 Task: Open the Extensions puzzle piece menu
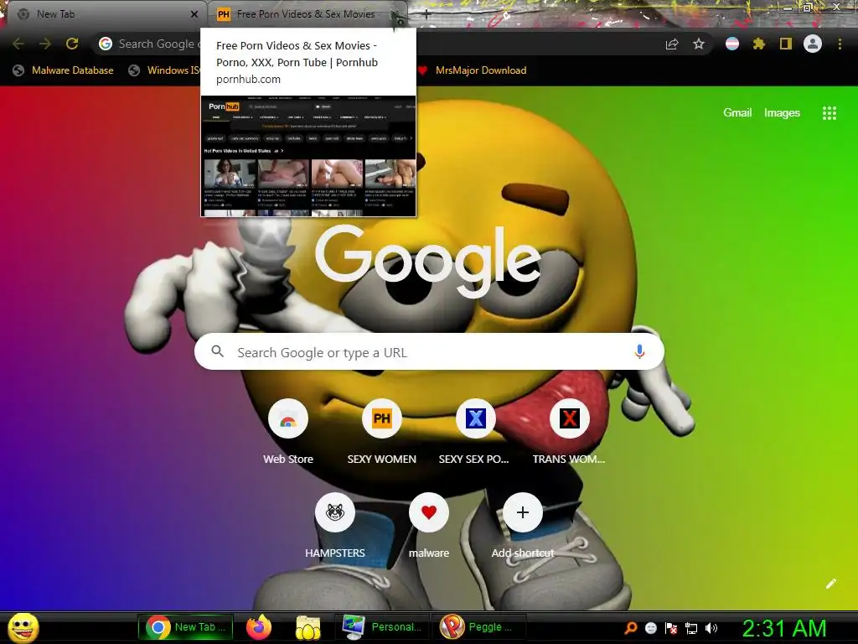point(758,44)
